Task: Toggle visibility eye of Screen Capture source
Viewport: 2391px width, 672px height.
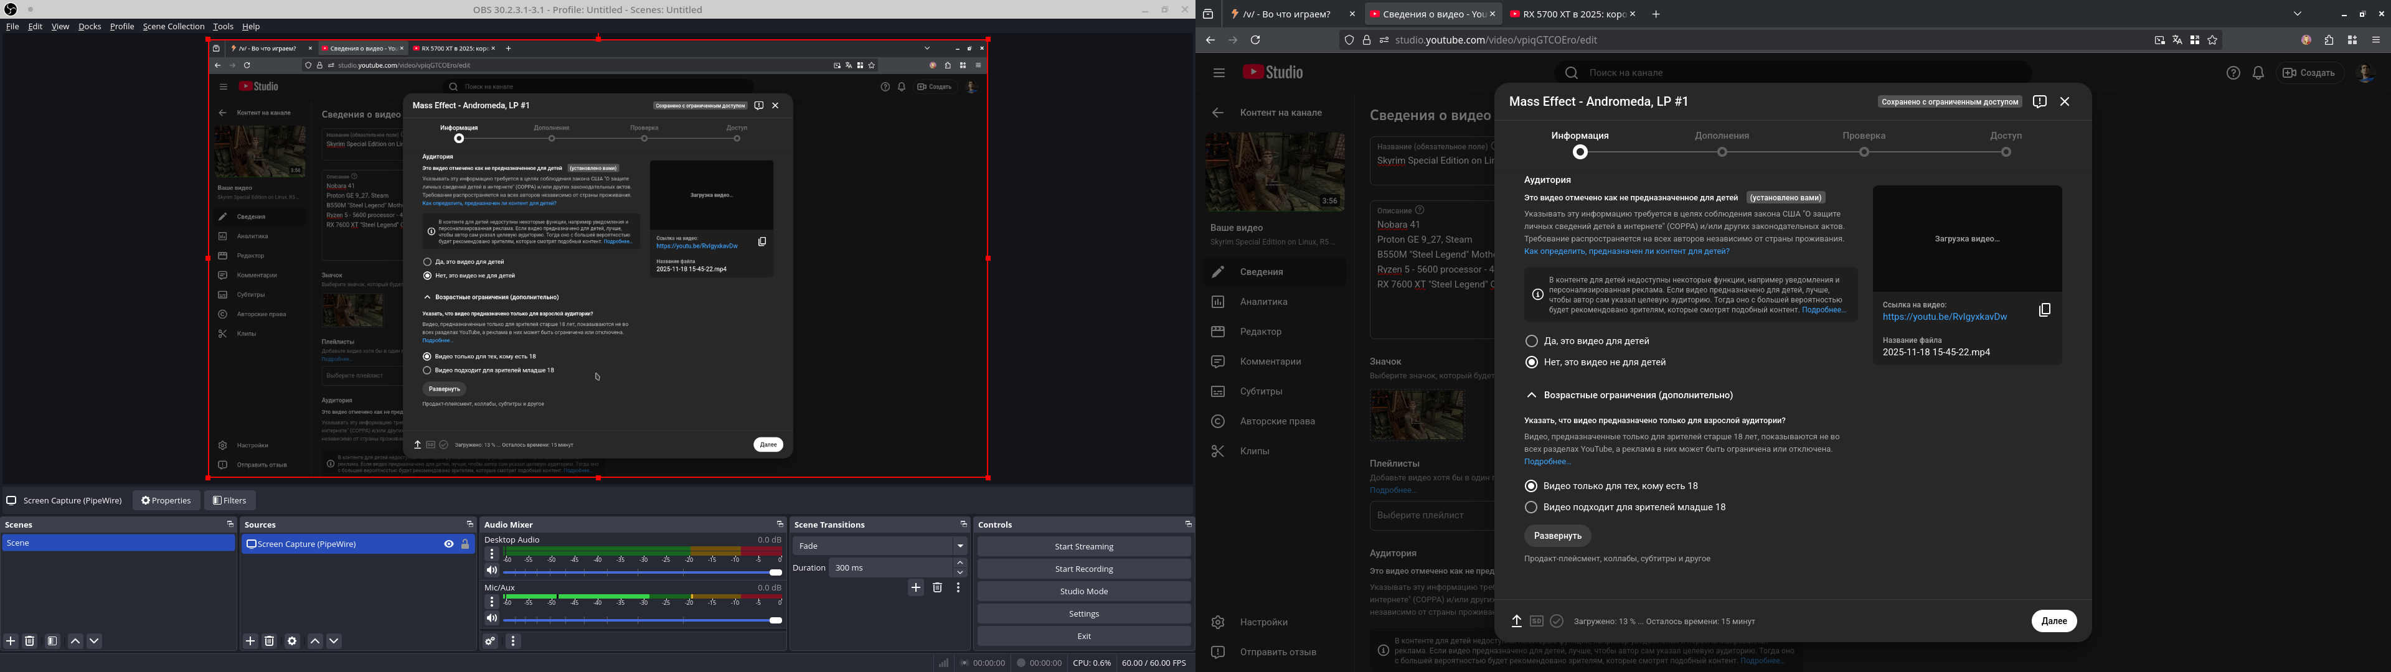Action: pos(448,545)
